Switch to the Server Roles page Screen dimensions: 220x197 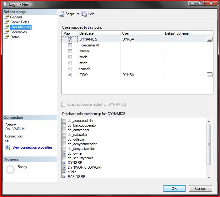click(x=20, y=22)
